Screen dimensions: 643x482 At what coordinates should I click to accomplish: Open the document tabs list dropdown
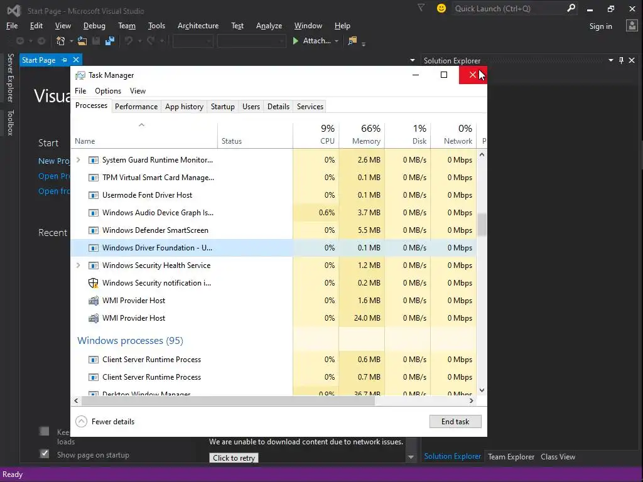[x=412, y=61]
